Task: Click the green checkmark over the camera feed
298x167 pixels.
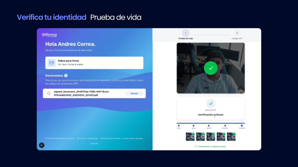Action: [211, 68]
